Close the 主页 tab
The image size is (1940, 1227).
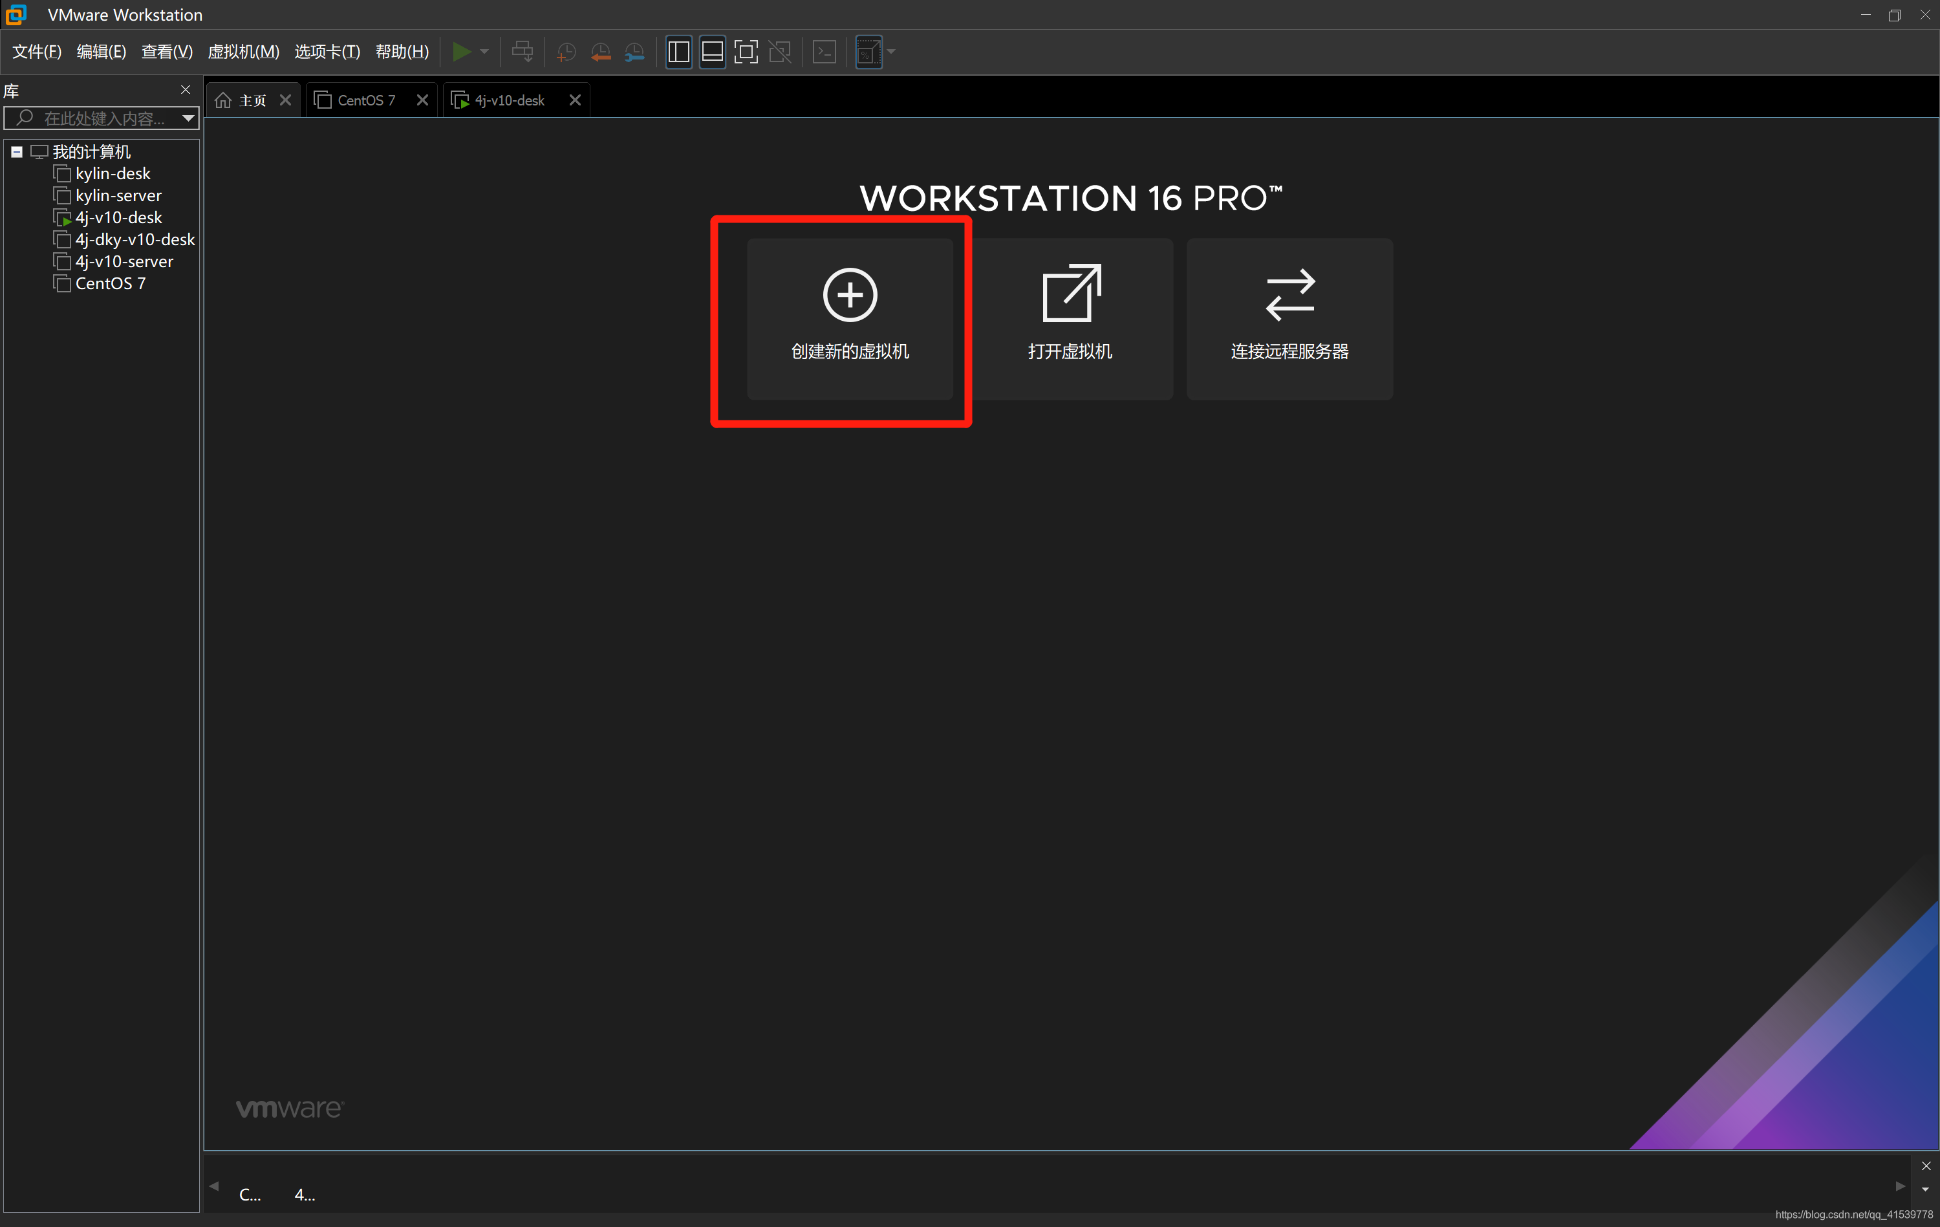[x=285, y=101]
